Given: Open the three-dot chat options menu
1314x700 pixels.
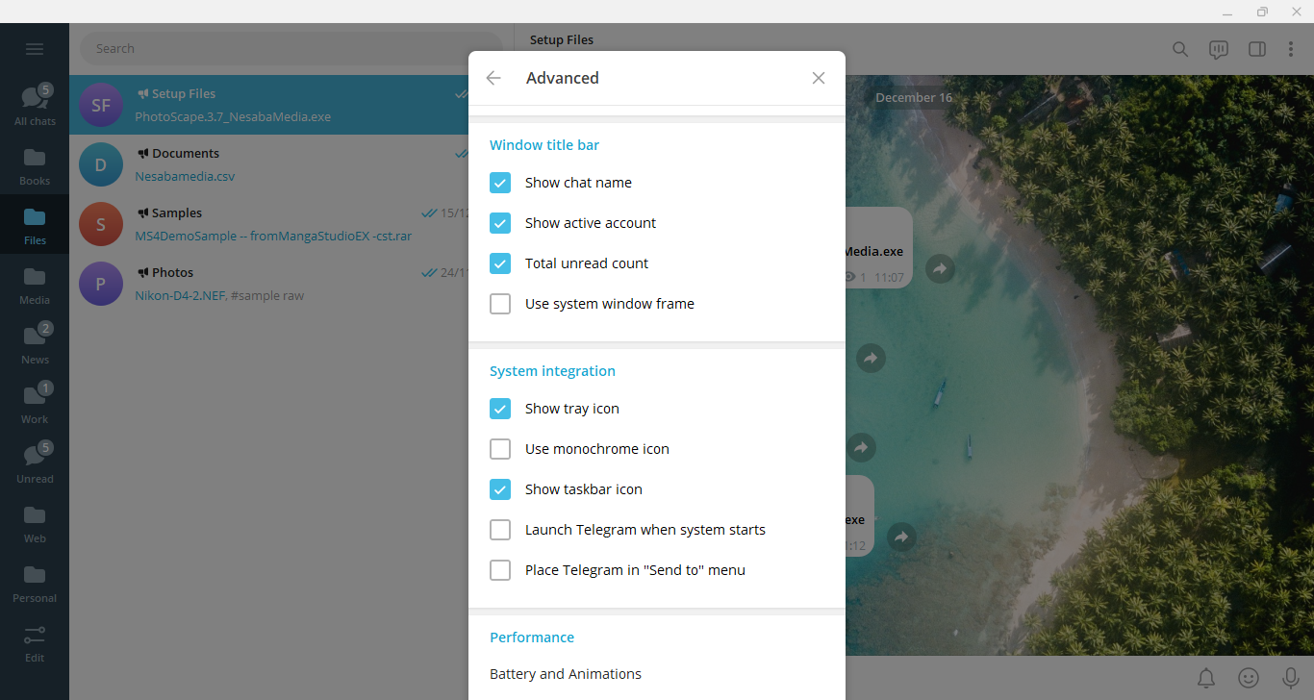Looking at the screenshot, I should pyautogui.click(x=1291, y=49).
